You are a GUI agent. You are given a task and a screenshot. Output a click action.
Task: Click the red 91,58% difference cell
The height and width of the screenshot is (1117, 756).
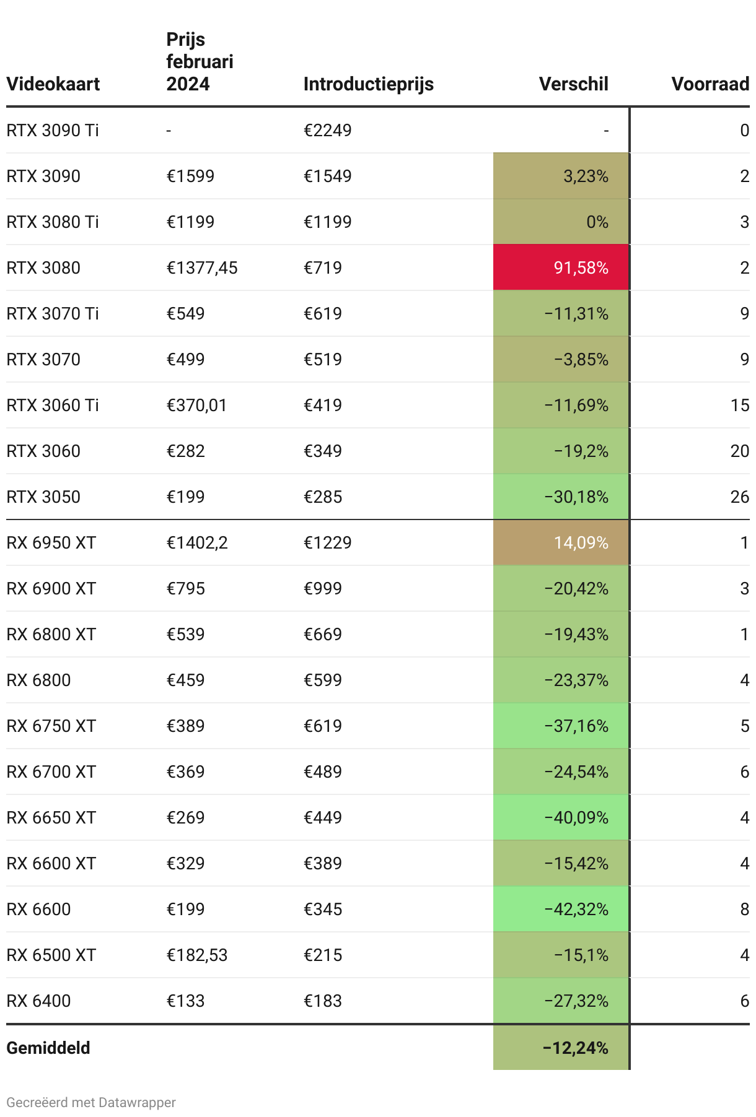tap(561, 267)
